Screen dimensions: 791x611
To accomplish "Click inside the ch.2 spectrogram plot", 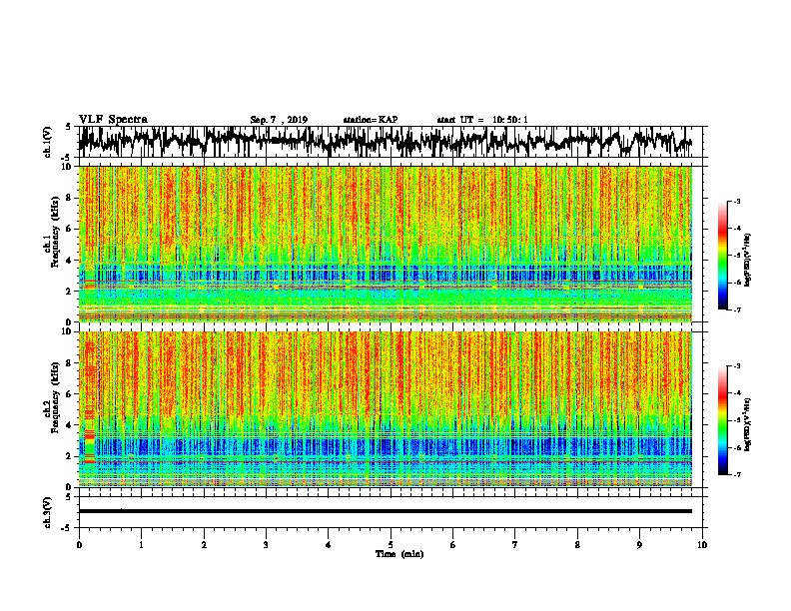I will (386, 409).
